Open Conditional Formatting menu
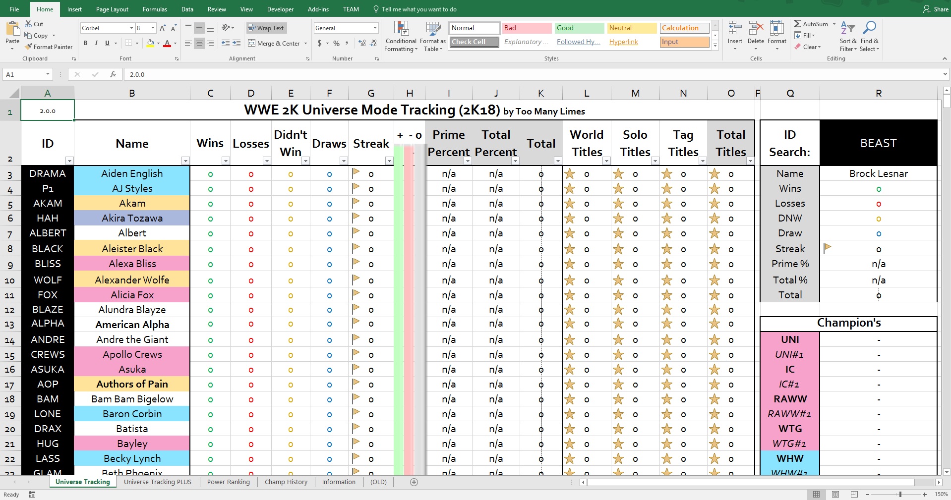The height and width of the screenshot is (500, 951). click(x=401, y=36)
